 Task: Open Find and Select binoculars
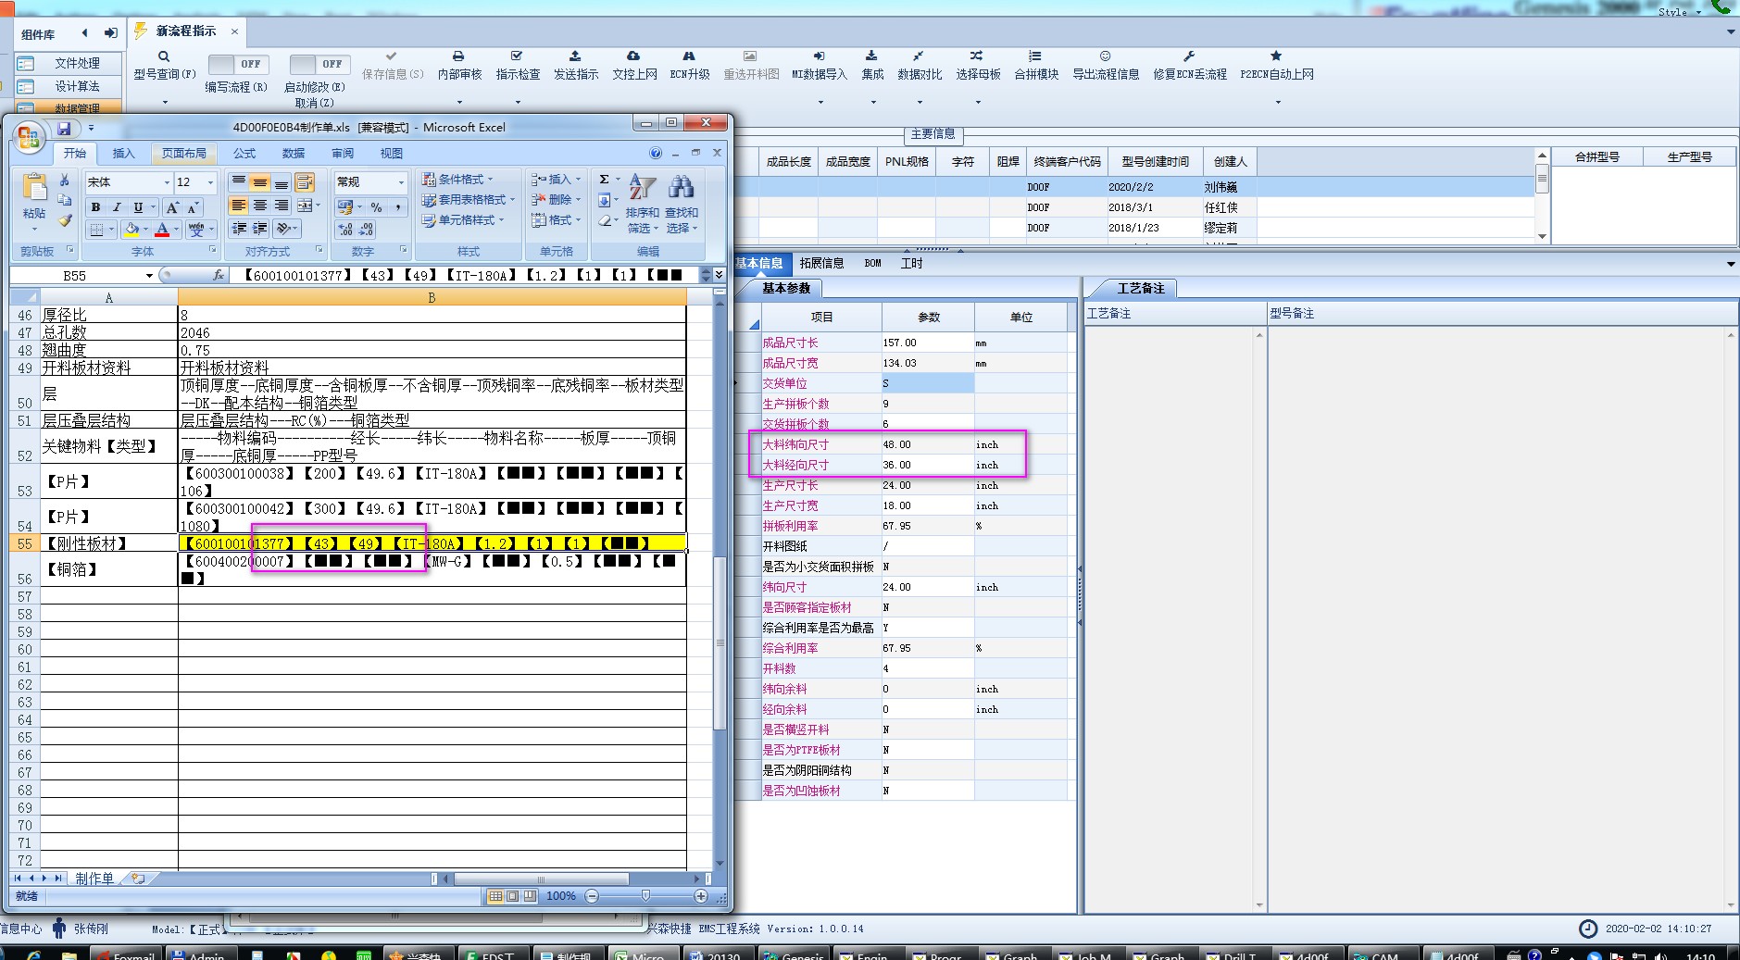coord(682,204)
